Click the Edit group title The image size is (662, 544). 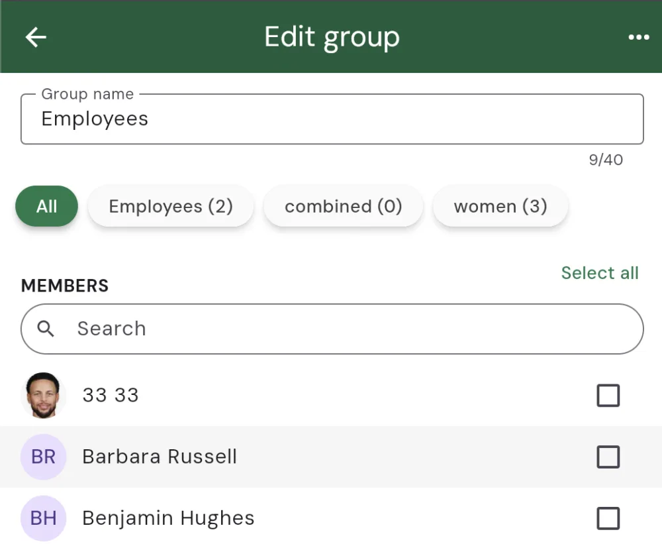(x=332, y=38)
